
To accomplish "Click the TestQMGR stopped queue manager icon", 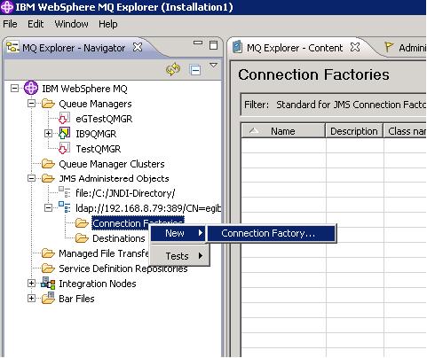I will [x=65, y=148].
